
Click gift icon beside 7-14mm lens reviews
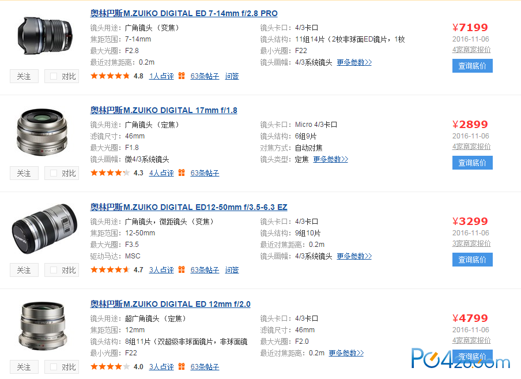click(x=182, y=76)
